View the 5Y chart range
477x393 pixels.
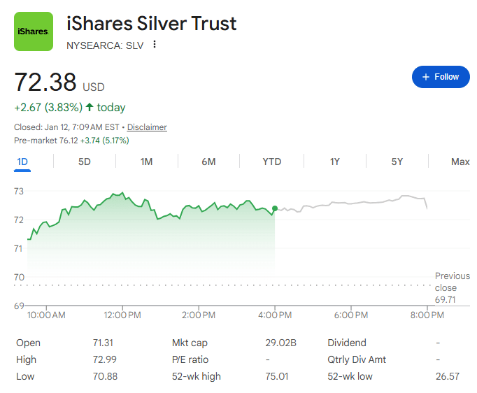click(x=397, y=162)
